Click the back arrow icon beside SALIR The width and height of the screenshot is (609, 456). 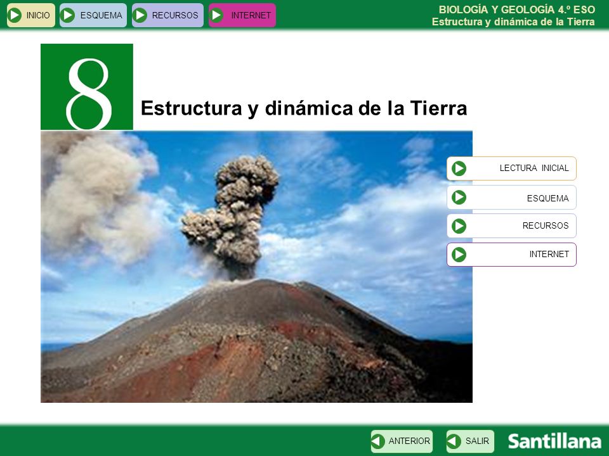[454, 441]
